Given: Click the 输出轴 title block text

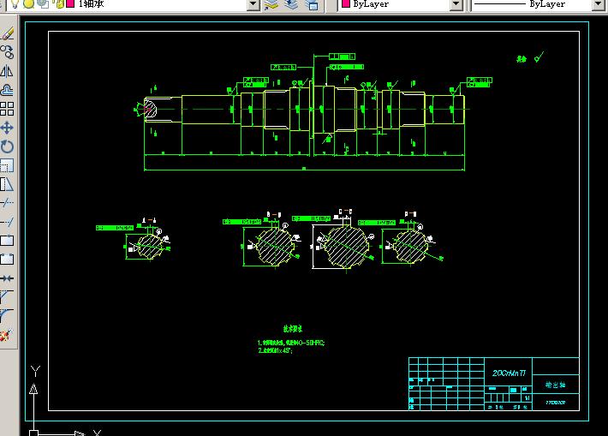Looking at the screenshot, I should (555, 385).
